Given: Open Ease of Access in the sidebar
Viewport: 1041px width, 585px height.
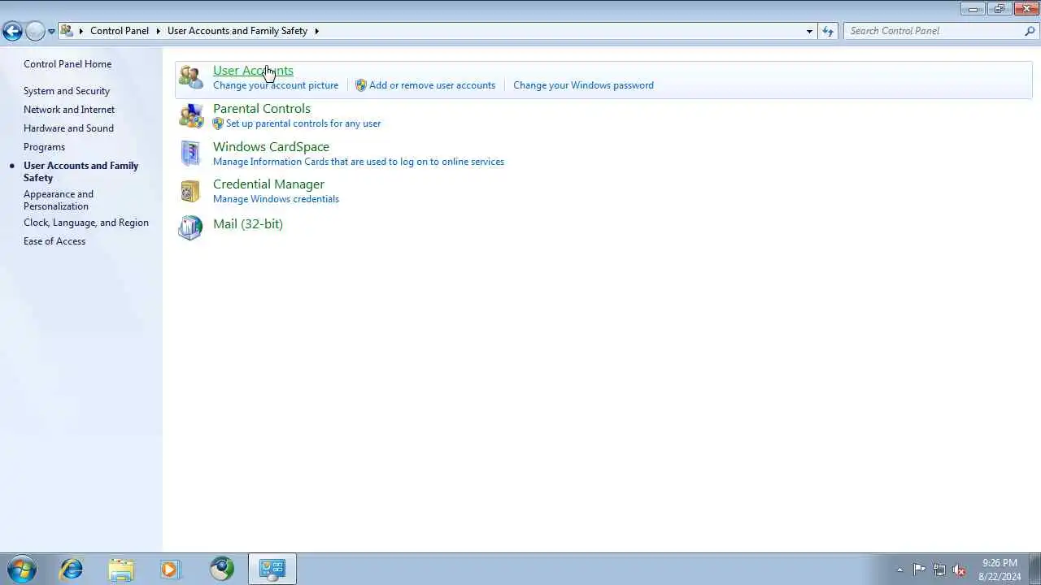Looking at the screenshot, I should tap(54, 241).
